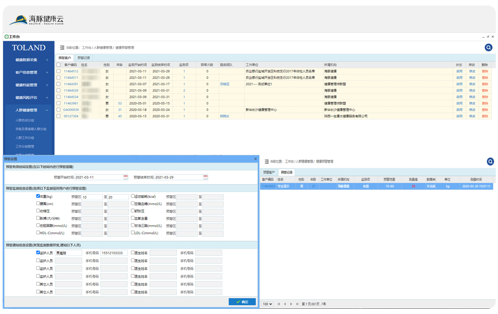This screenshot has width=498, height=314.
Task: Select the highlighted record row 11463935
Action: point(377,186)
